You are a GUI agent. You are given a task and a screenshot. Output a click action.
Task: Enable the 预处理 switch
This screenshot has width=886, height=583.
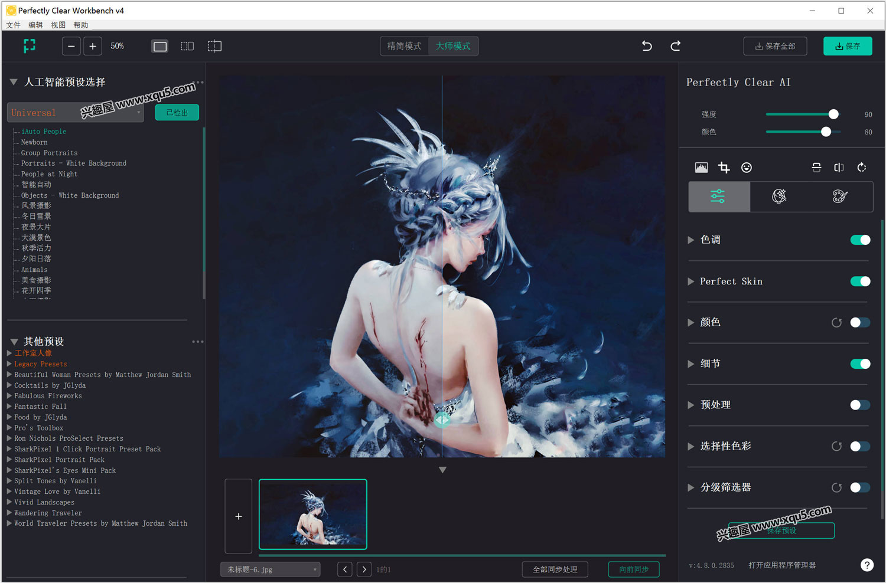pyautogui.click(x=860, y=405)
